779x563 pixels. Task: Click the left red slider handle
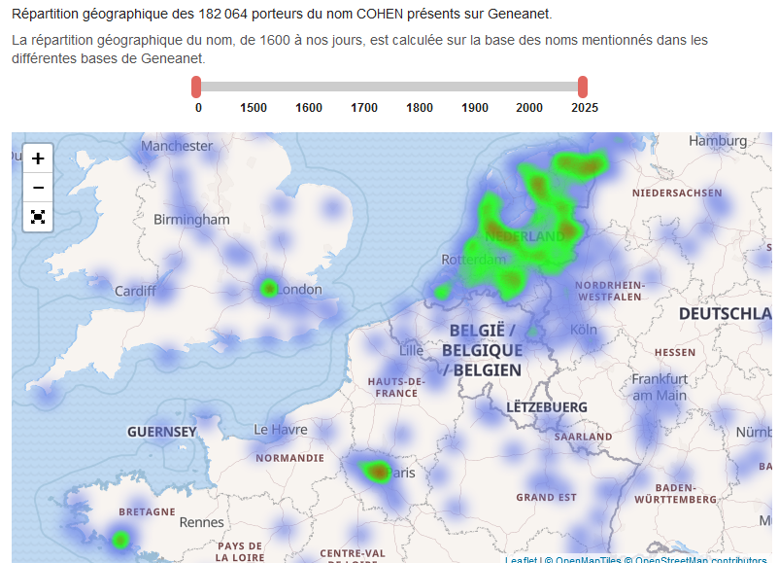196,88
